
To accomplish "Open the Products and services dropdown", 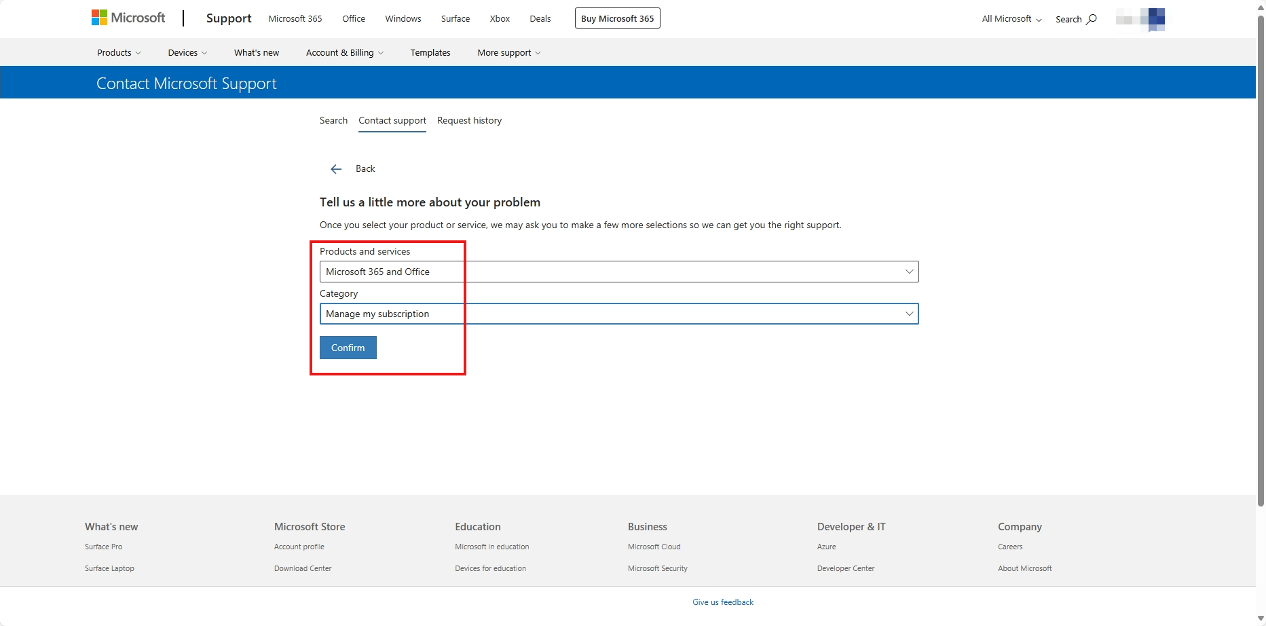I will [x=619, y=272].
